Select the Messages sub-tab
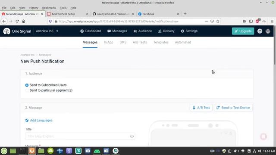This screenshot has height=155, width=276. pos(90,42)
